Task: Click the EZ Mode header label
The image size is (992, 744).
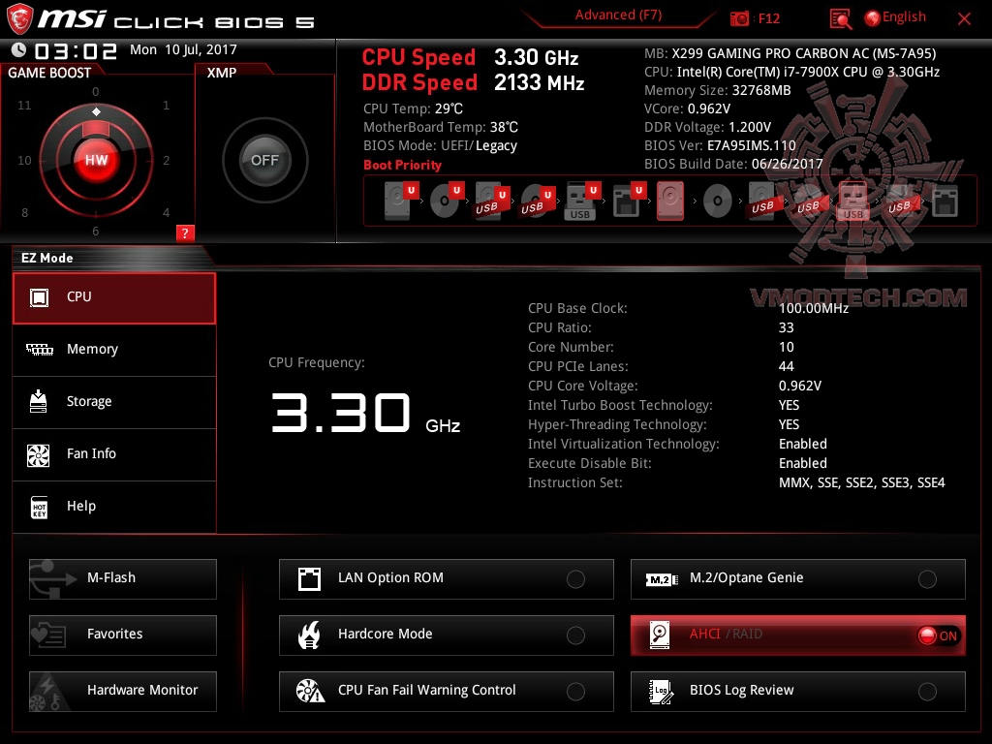Action: 46,258
